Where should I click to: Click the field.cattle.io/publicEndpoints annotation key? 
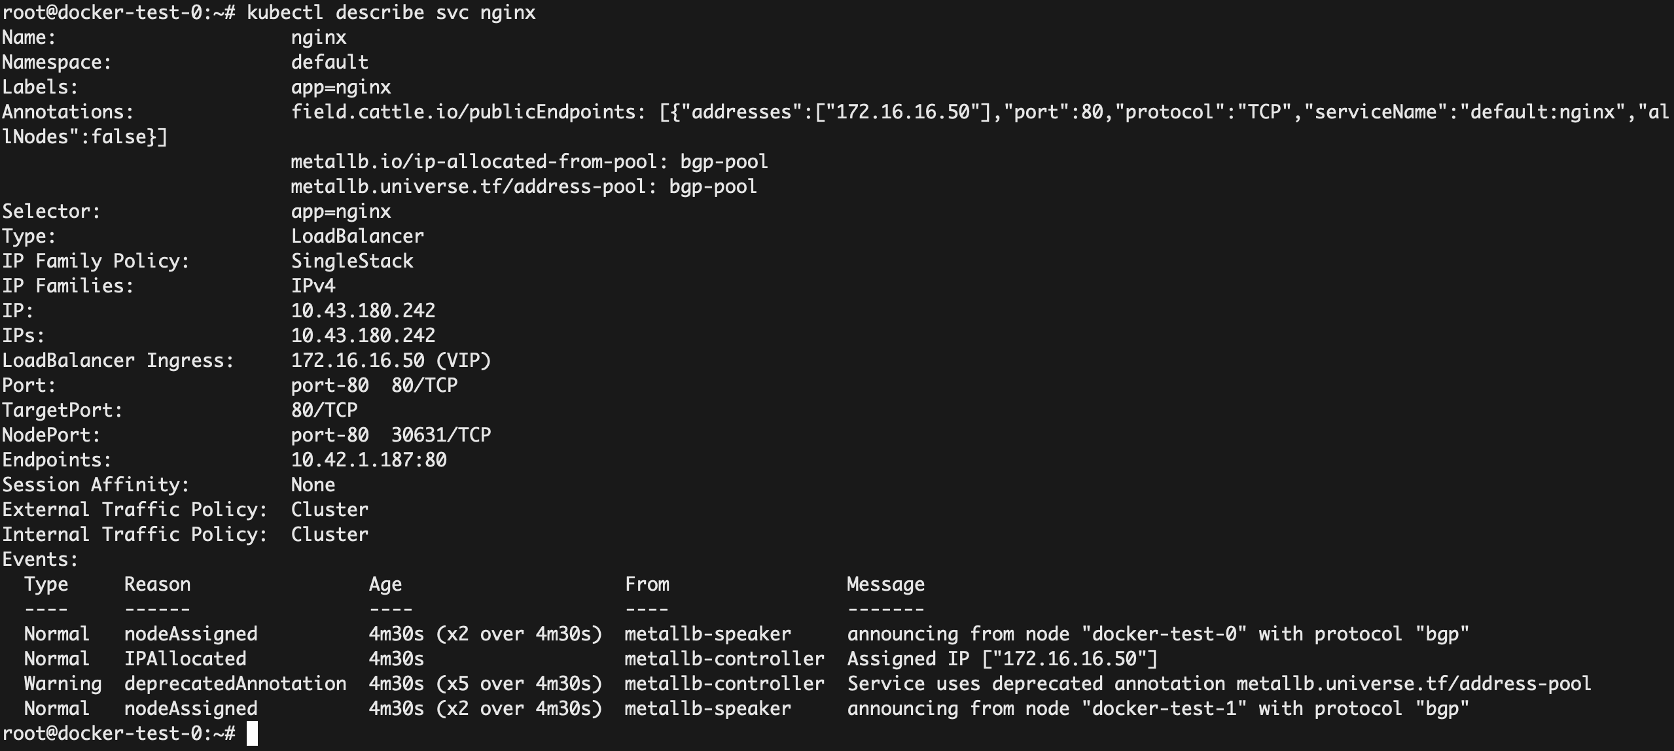point(463,112)
